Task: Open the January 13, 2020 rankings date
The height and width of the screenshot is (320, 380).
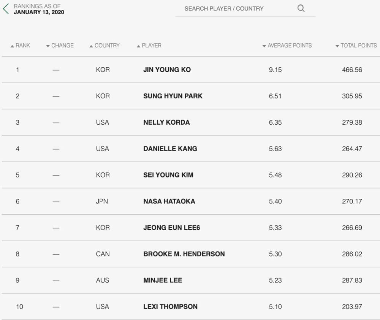Action: (39, 12)
